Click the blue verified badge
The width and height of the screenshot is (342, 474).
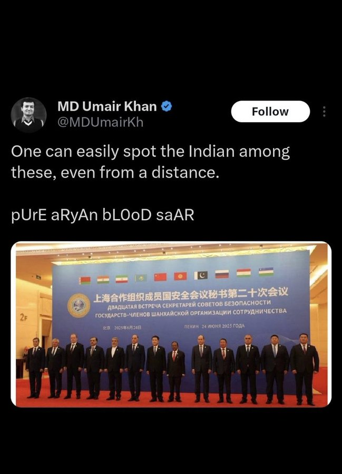[167, 106]
